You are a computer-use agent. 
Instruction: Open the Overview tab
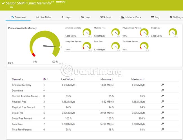tap(18, 17)
